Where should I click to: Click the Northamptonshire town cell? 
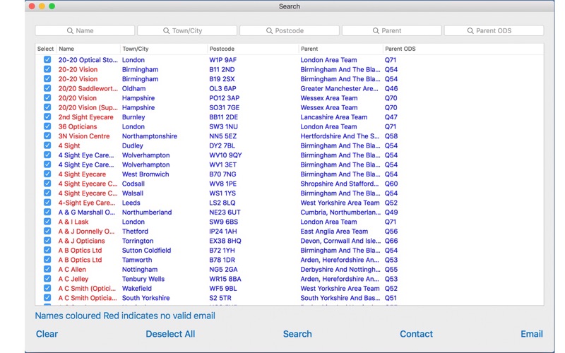[150, 136]
